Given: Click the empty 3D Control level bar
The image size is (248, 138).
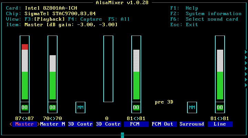Looking at the screenshot, I should (108, 69).
